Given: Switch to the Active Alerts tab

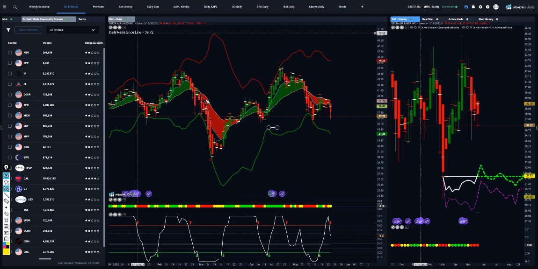Looking at the screenshot, I should 456,19.
